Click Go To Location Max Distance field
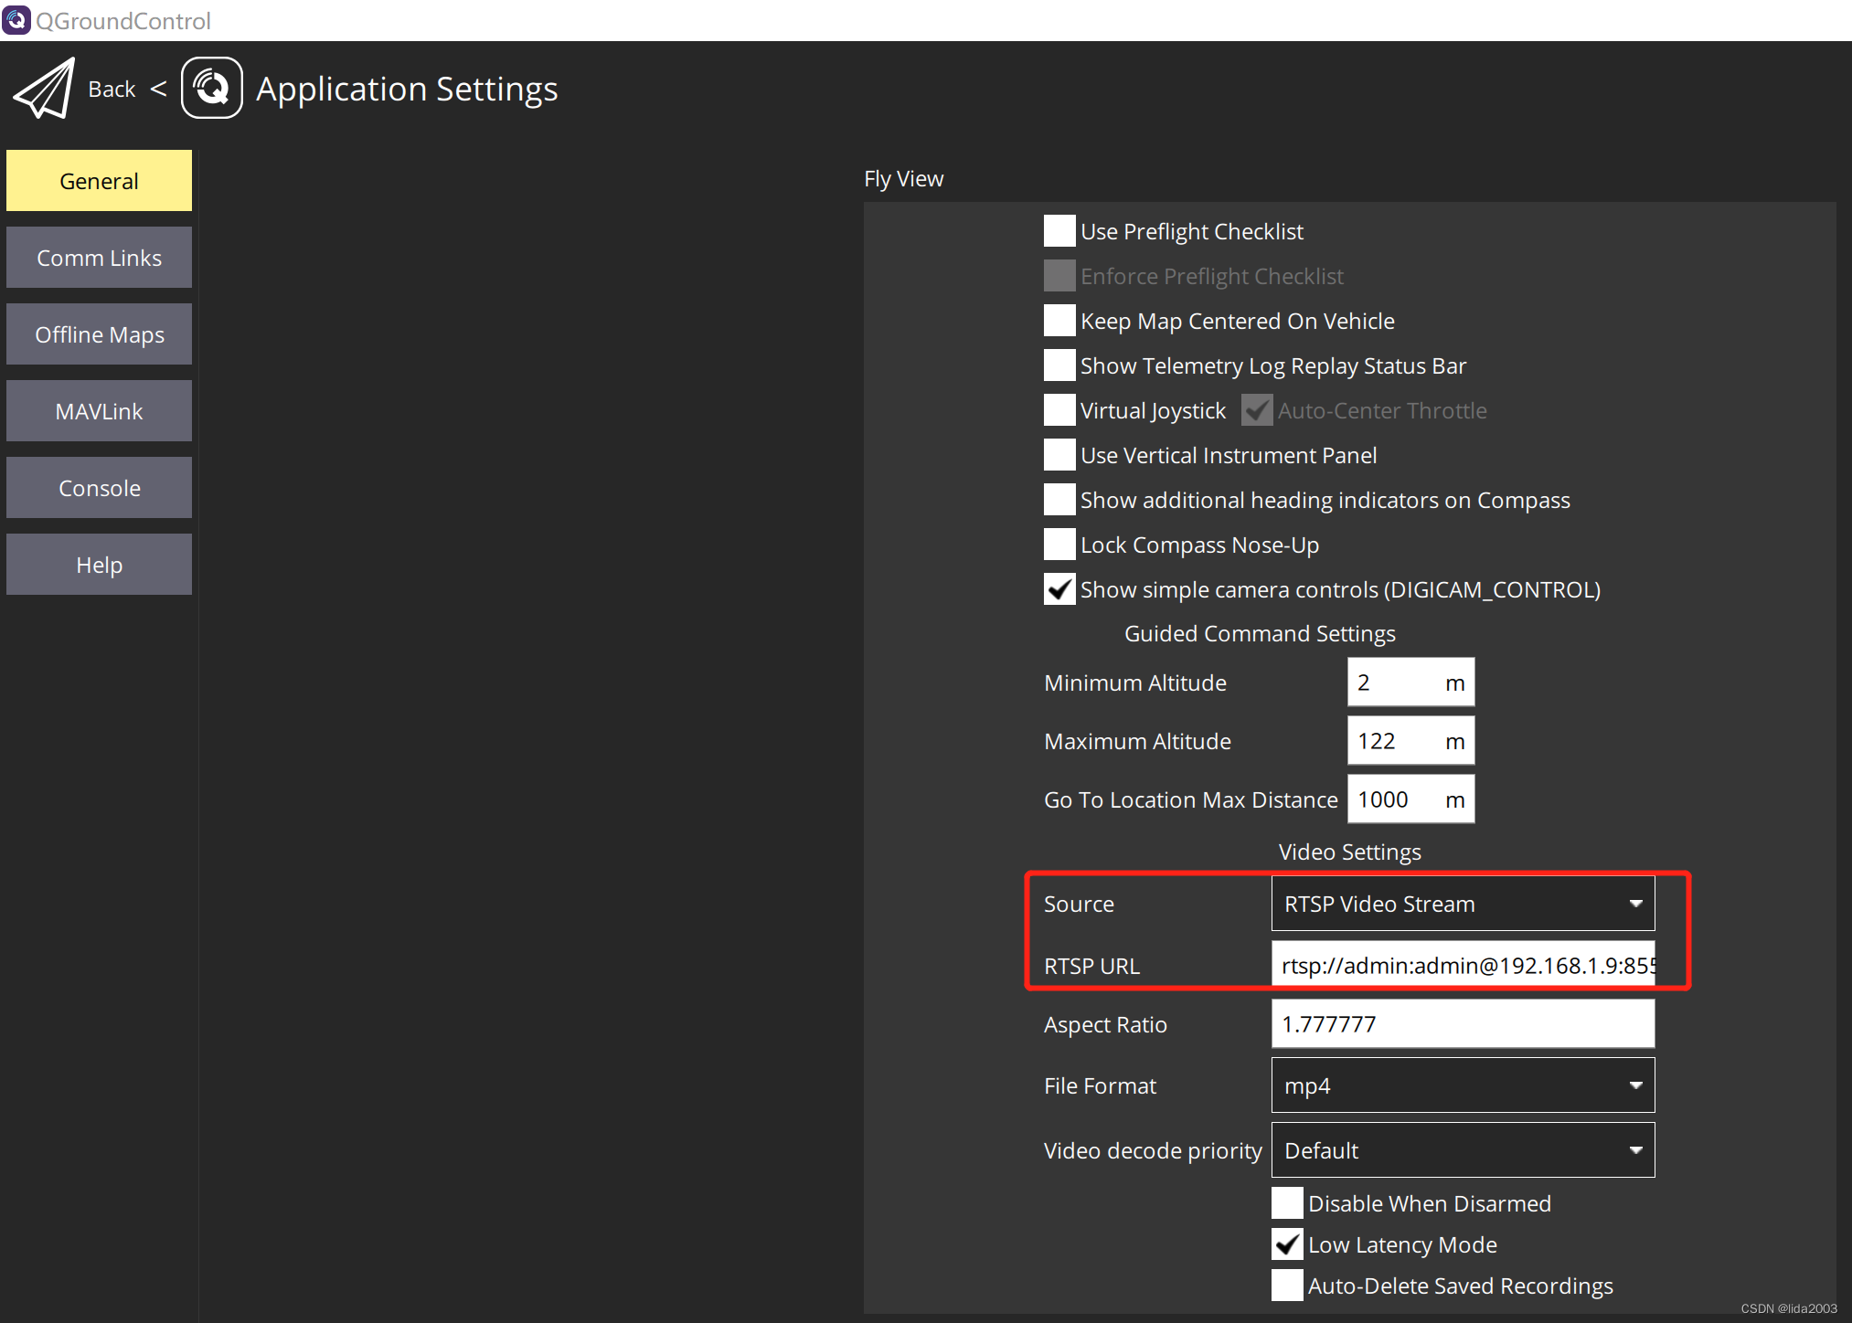 (1410, 799)
